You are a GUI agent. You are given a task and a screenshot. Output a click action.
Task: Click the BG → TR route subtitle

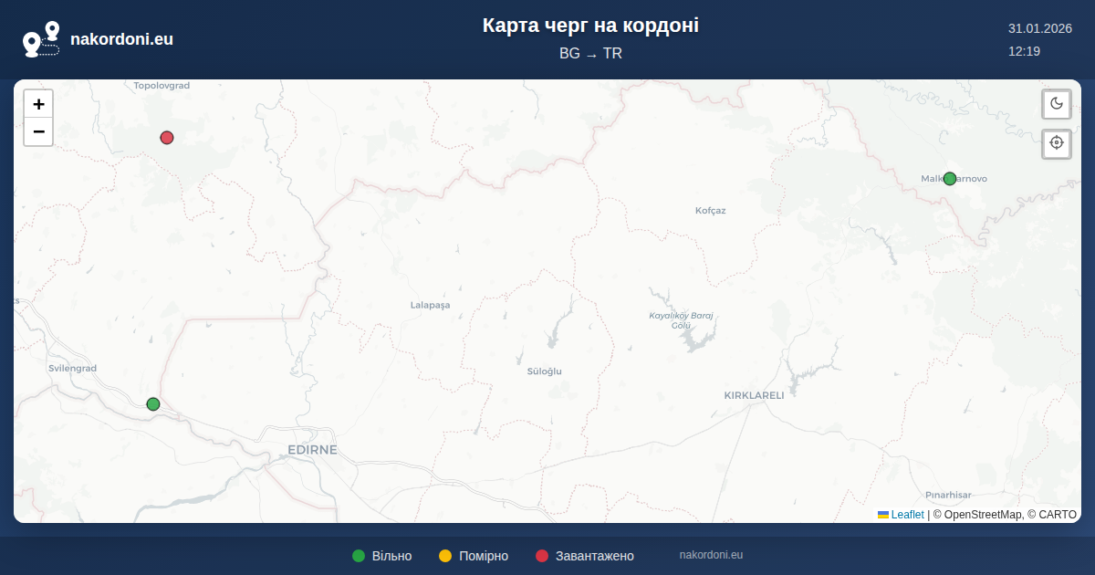590,54
